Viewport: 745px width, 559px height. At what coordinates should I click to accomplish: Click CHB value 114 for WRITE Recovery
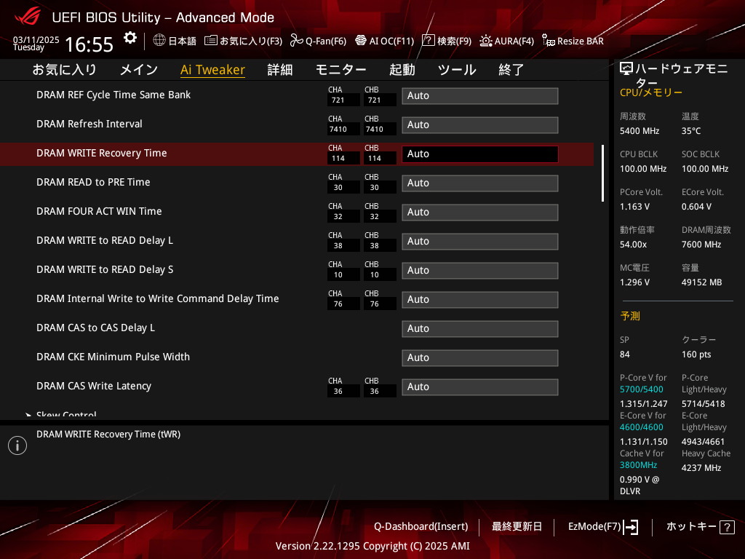tap(375, 158)
